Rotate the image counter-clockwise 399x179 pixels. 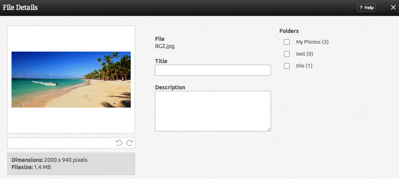[x=119, y=143]
